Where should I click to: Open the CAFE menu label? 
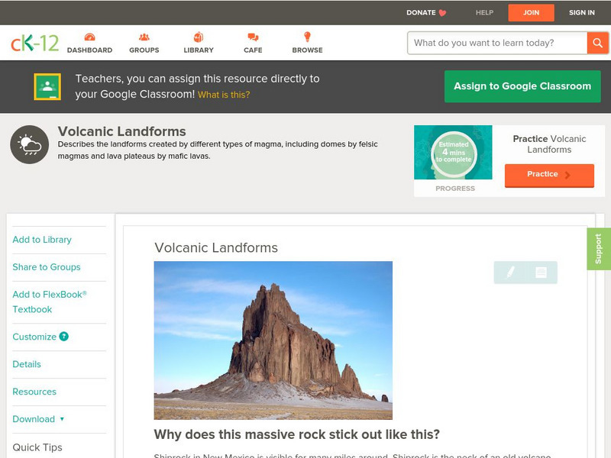(253, 50)
